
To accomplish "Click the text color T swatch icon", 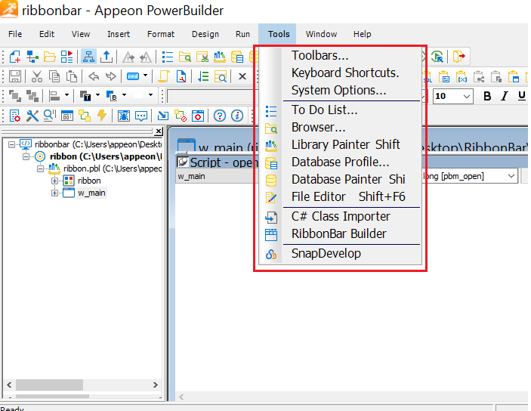I will click(85, 96).
